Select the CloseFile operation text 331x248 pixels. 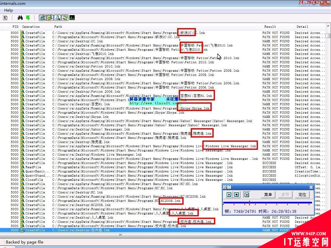pyautogui.click(x=34, y=180)
